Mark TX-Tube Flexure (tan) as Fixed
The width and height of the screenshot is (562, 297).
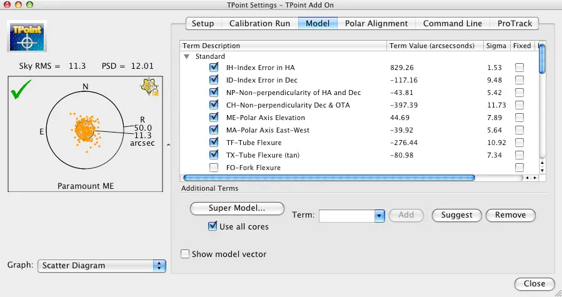pyautogui.click(x=519, y=155)
